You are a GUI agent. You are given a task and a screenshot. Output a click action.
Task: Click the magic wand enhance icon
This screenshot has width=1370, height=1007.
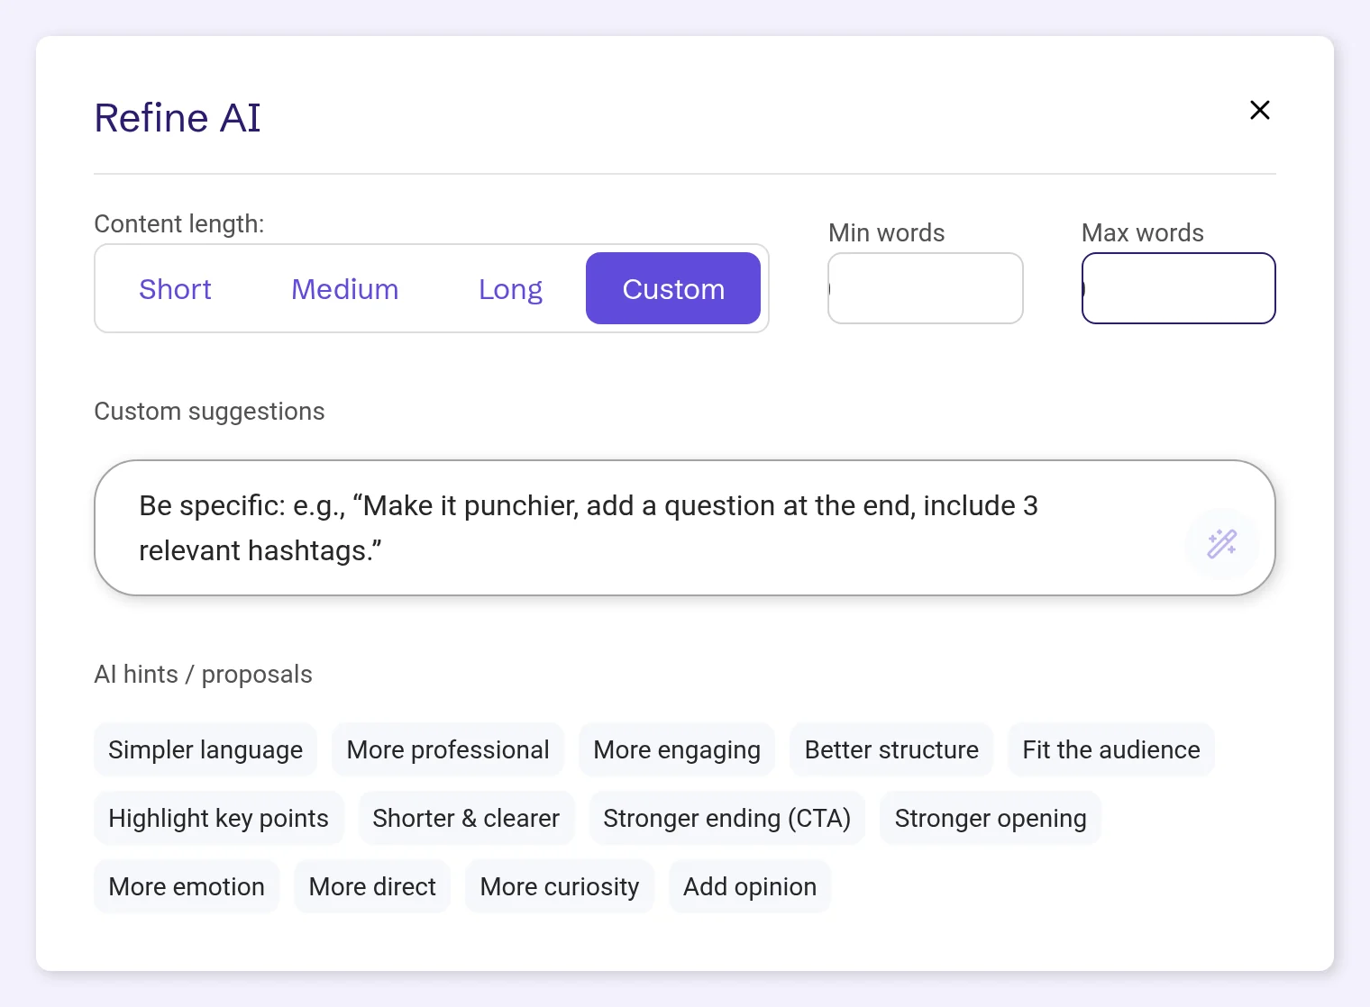coord(1221,543)
